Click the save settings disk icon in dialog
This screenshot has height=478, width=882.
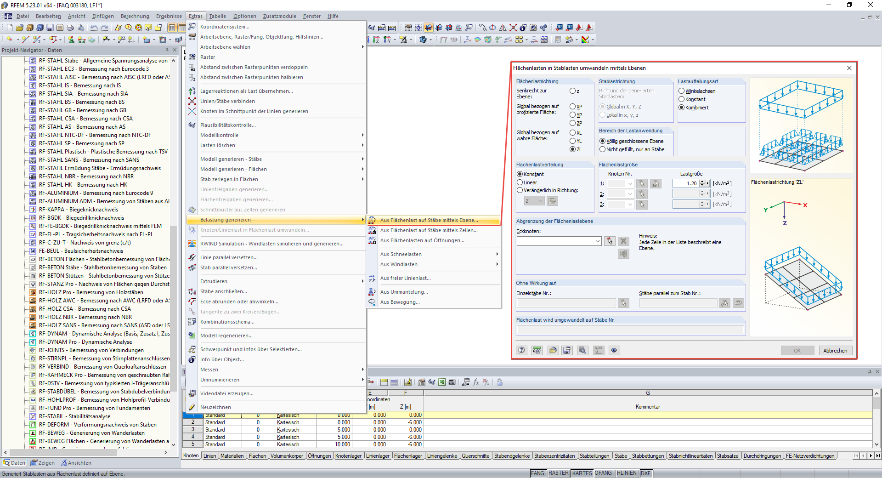pos(567,350)
